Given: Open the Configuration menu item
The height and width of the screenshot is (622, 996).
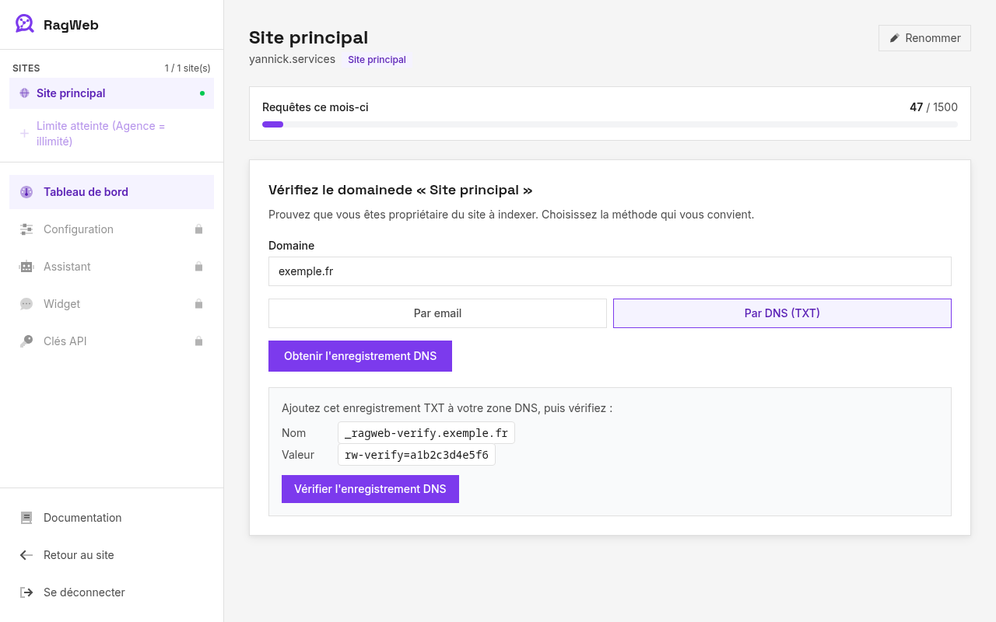Looking at the screenshot, I should [x=111, y=229].
